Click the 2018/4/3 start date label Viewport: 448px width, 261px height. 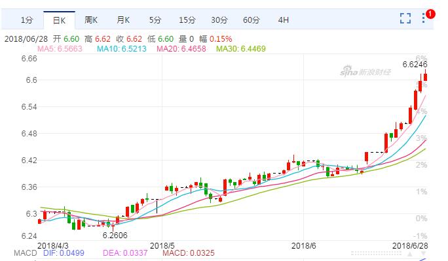(53, 245)
